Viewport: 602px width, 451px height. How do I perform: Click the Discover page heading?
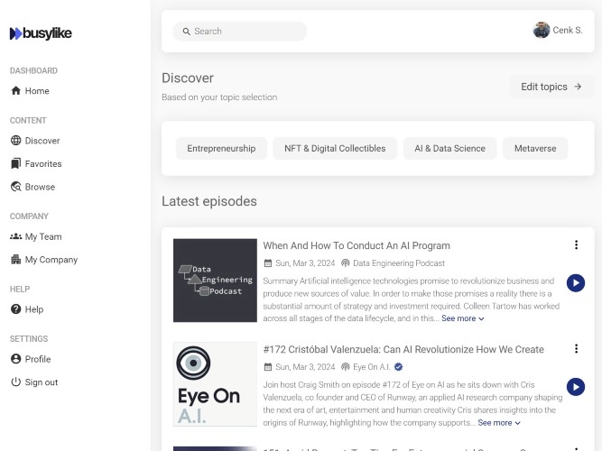click(x=188, y=78)
